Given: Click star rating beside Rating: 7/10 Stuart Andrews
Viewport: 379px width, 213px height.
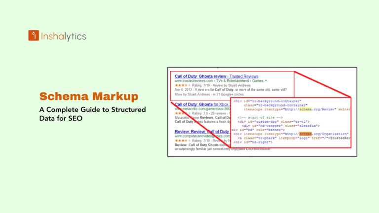Looking at the screenshot, I should point(183,85).
